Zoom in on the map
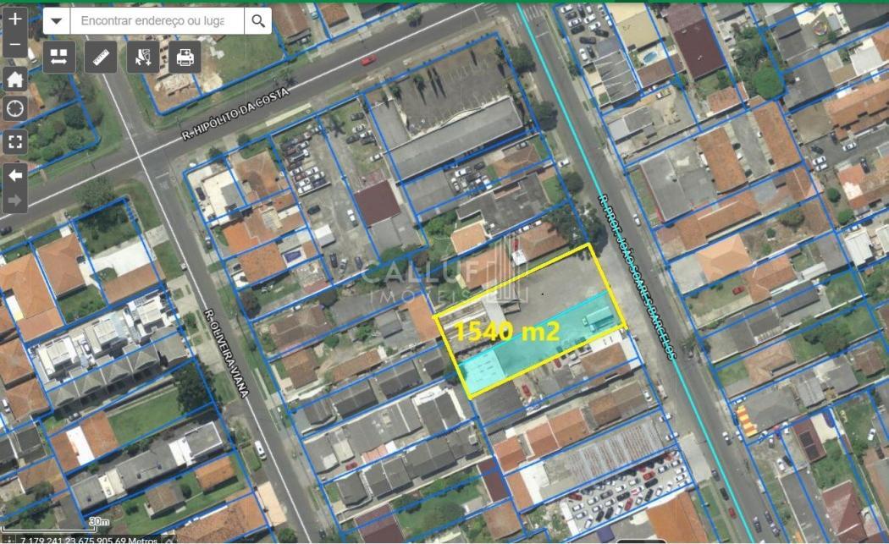 tap(15, 19)
